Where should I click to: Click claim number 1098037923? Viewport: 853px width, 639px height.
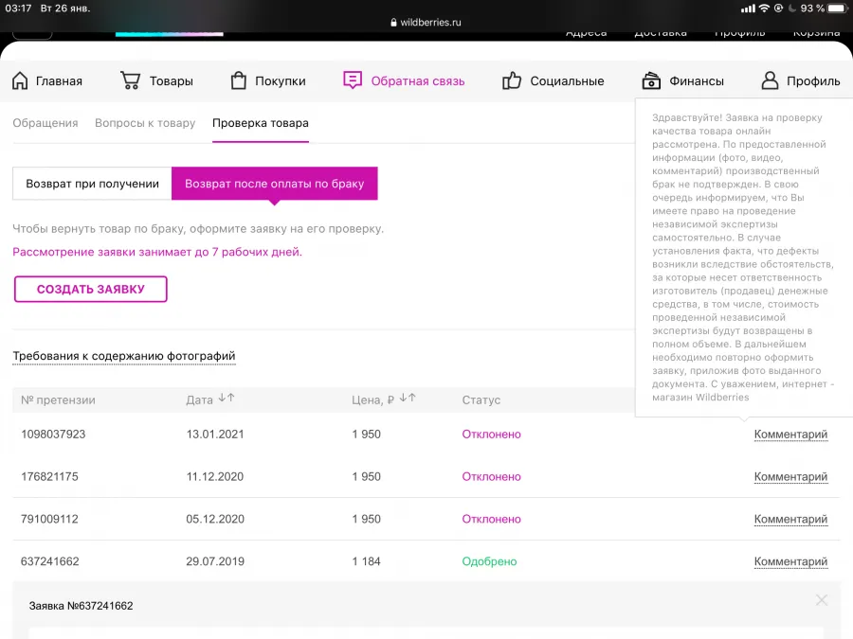53,435
